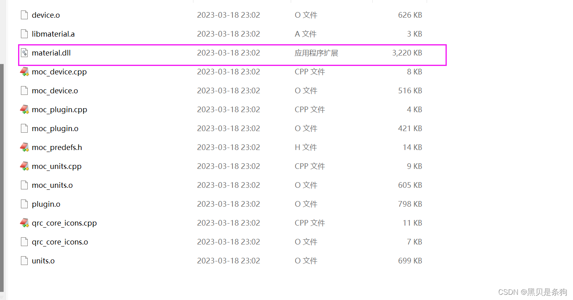This screenshot has width=573, height=300.
Task: Click the libmaterial.a file icon
Action: pyautogui.click(x=24, y=34)
